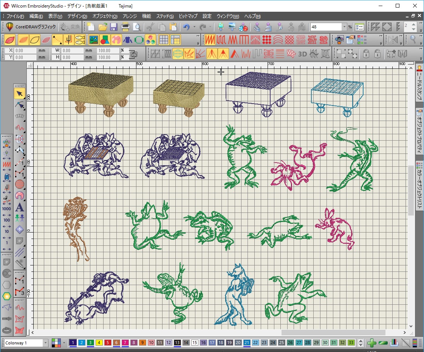Select the diamond motif fill stitch

point(267,40)
